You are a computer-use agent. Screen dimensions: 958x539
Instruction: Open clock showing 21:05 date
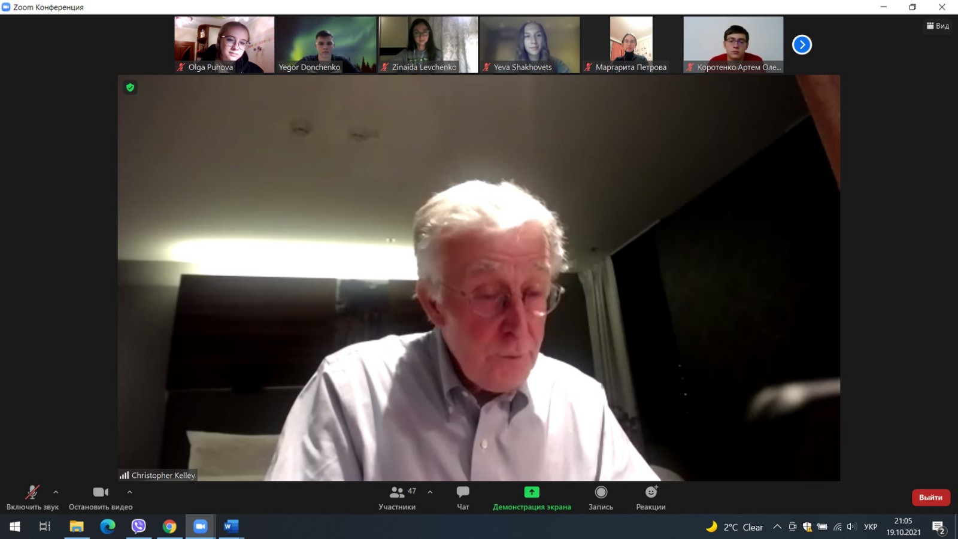click(904, 526)
